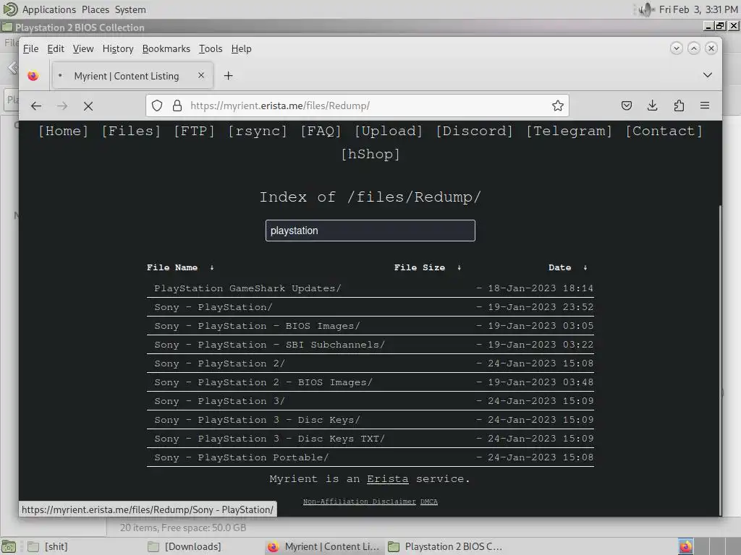The image size is (741, 555).
Task: Open Sony - PlayStation - SBI Subchannels folder
Action: [x=269, y=345]
